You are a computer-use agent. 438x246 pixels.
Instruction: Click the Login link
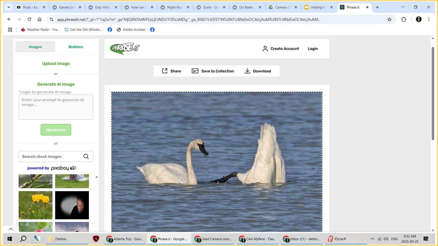coord(313,49)
